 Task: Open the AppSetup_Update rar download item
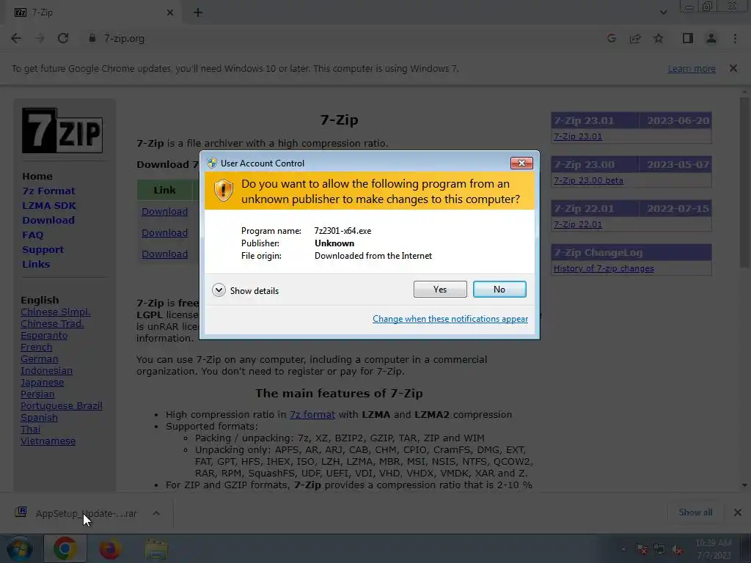[x=76, y=513]
